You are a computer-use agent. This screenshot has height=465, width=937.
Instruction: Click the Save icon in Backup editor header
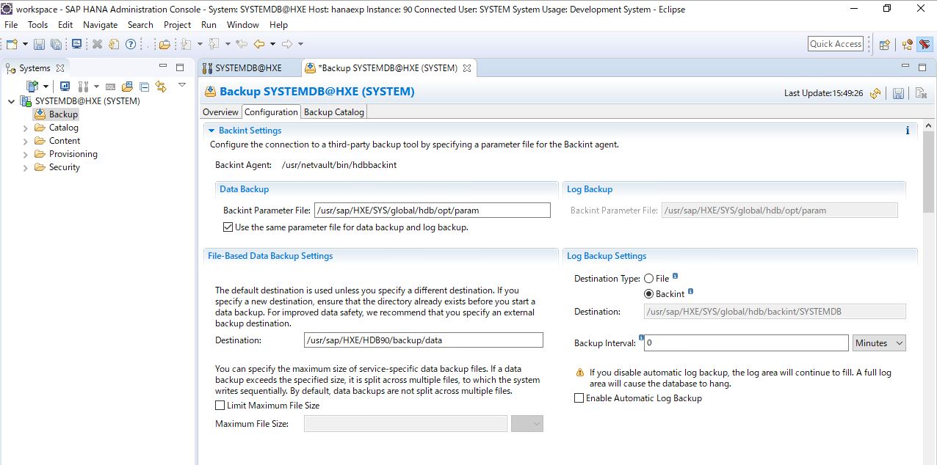pos(898,93)
